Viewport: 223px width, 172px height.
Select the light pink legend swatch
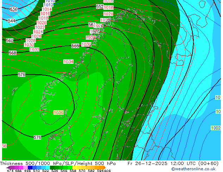coord(25,167)
